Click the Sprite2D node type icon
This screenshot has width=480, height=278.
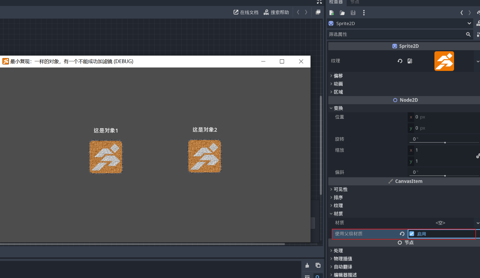click(331, 23)
